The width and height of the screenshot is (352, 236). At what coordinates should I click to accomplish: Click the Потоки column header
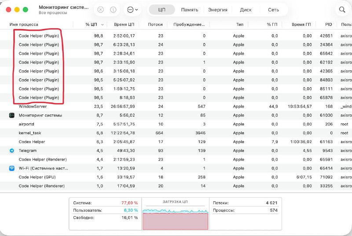[155, 25]
